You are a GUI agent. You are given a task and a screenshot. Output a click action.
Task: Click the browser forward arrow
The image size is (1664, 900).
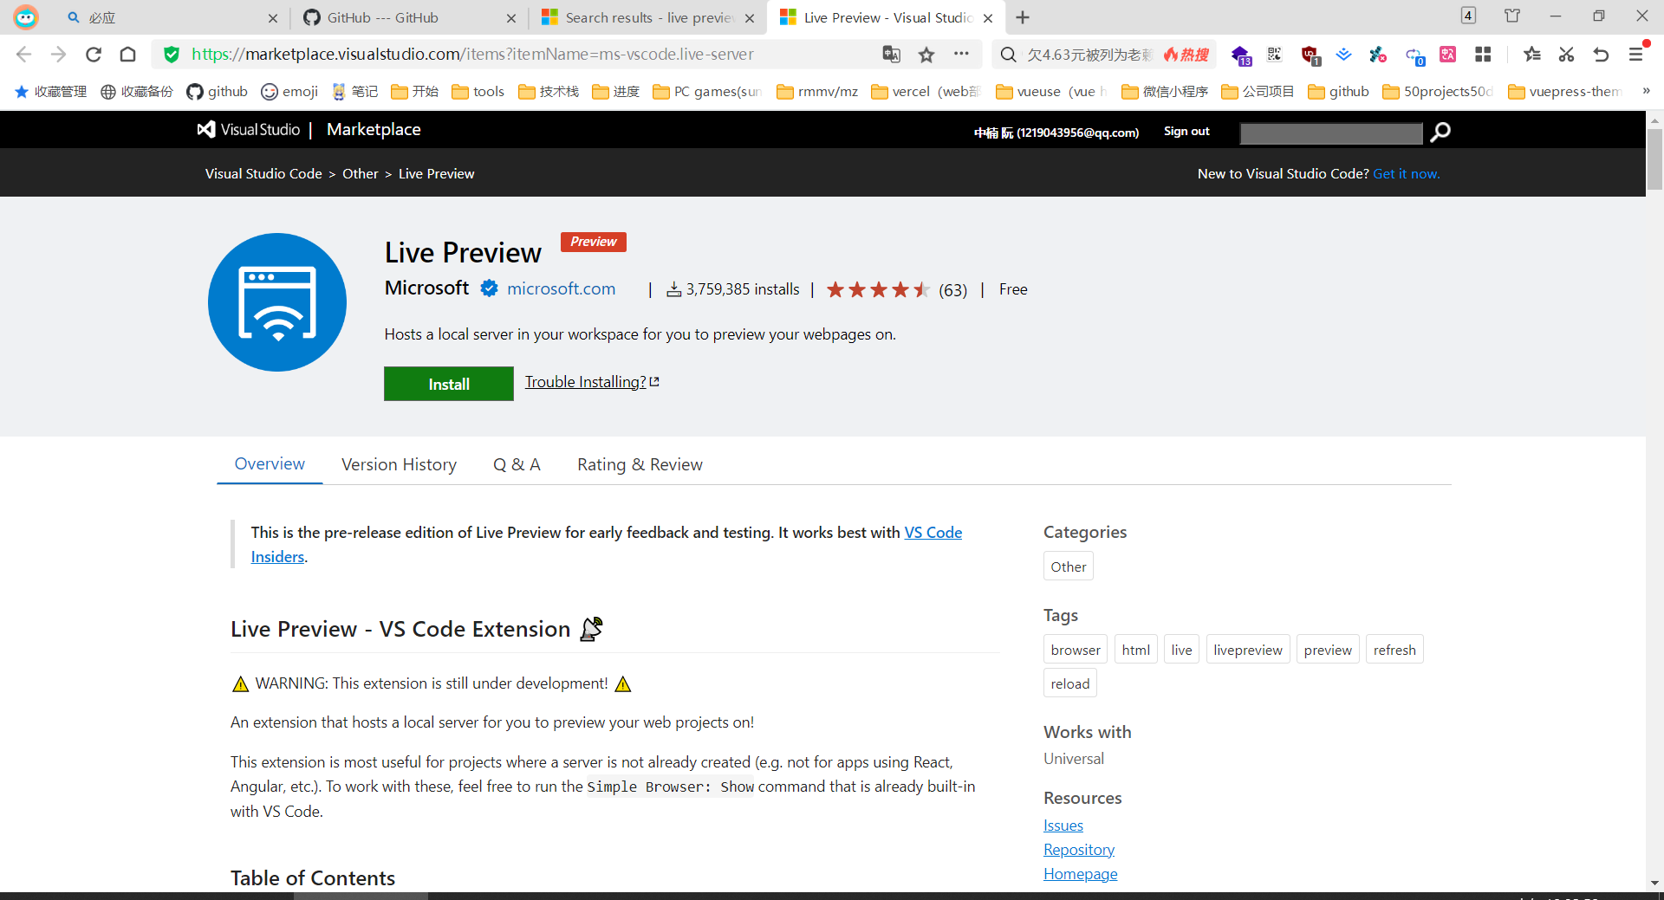[x=58, y=55]
